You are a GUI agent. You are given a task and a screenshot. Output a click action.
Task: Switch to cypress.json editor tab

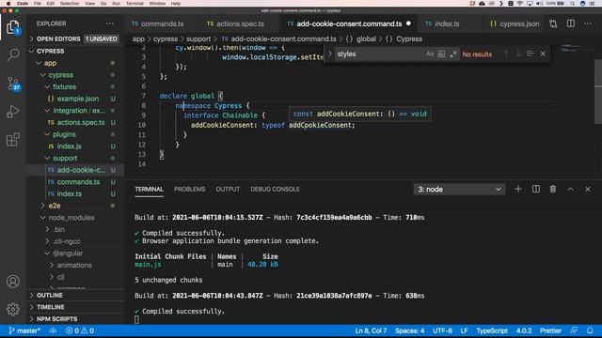[x=515, y=23]
